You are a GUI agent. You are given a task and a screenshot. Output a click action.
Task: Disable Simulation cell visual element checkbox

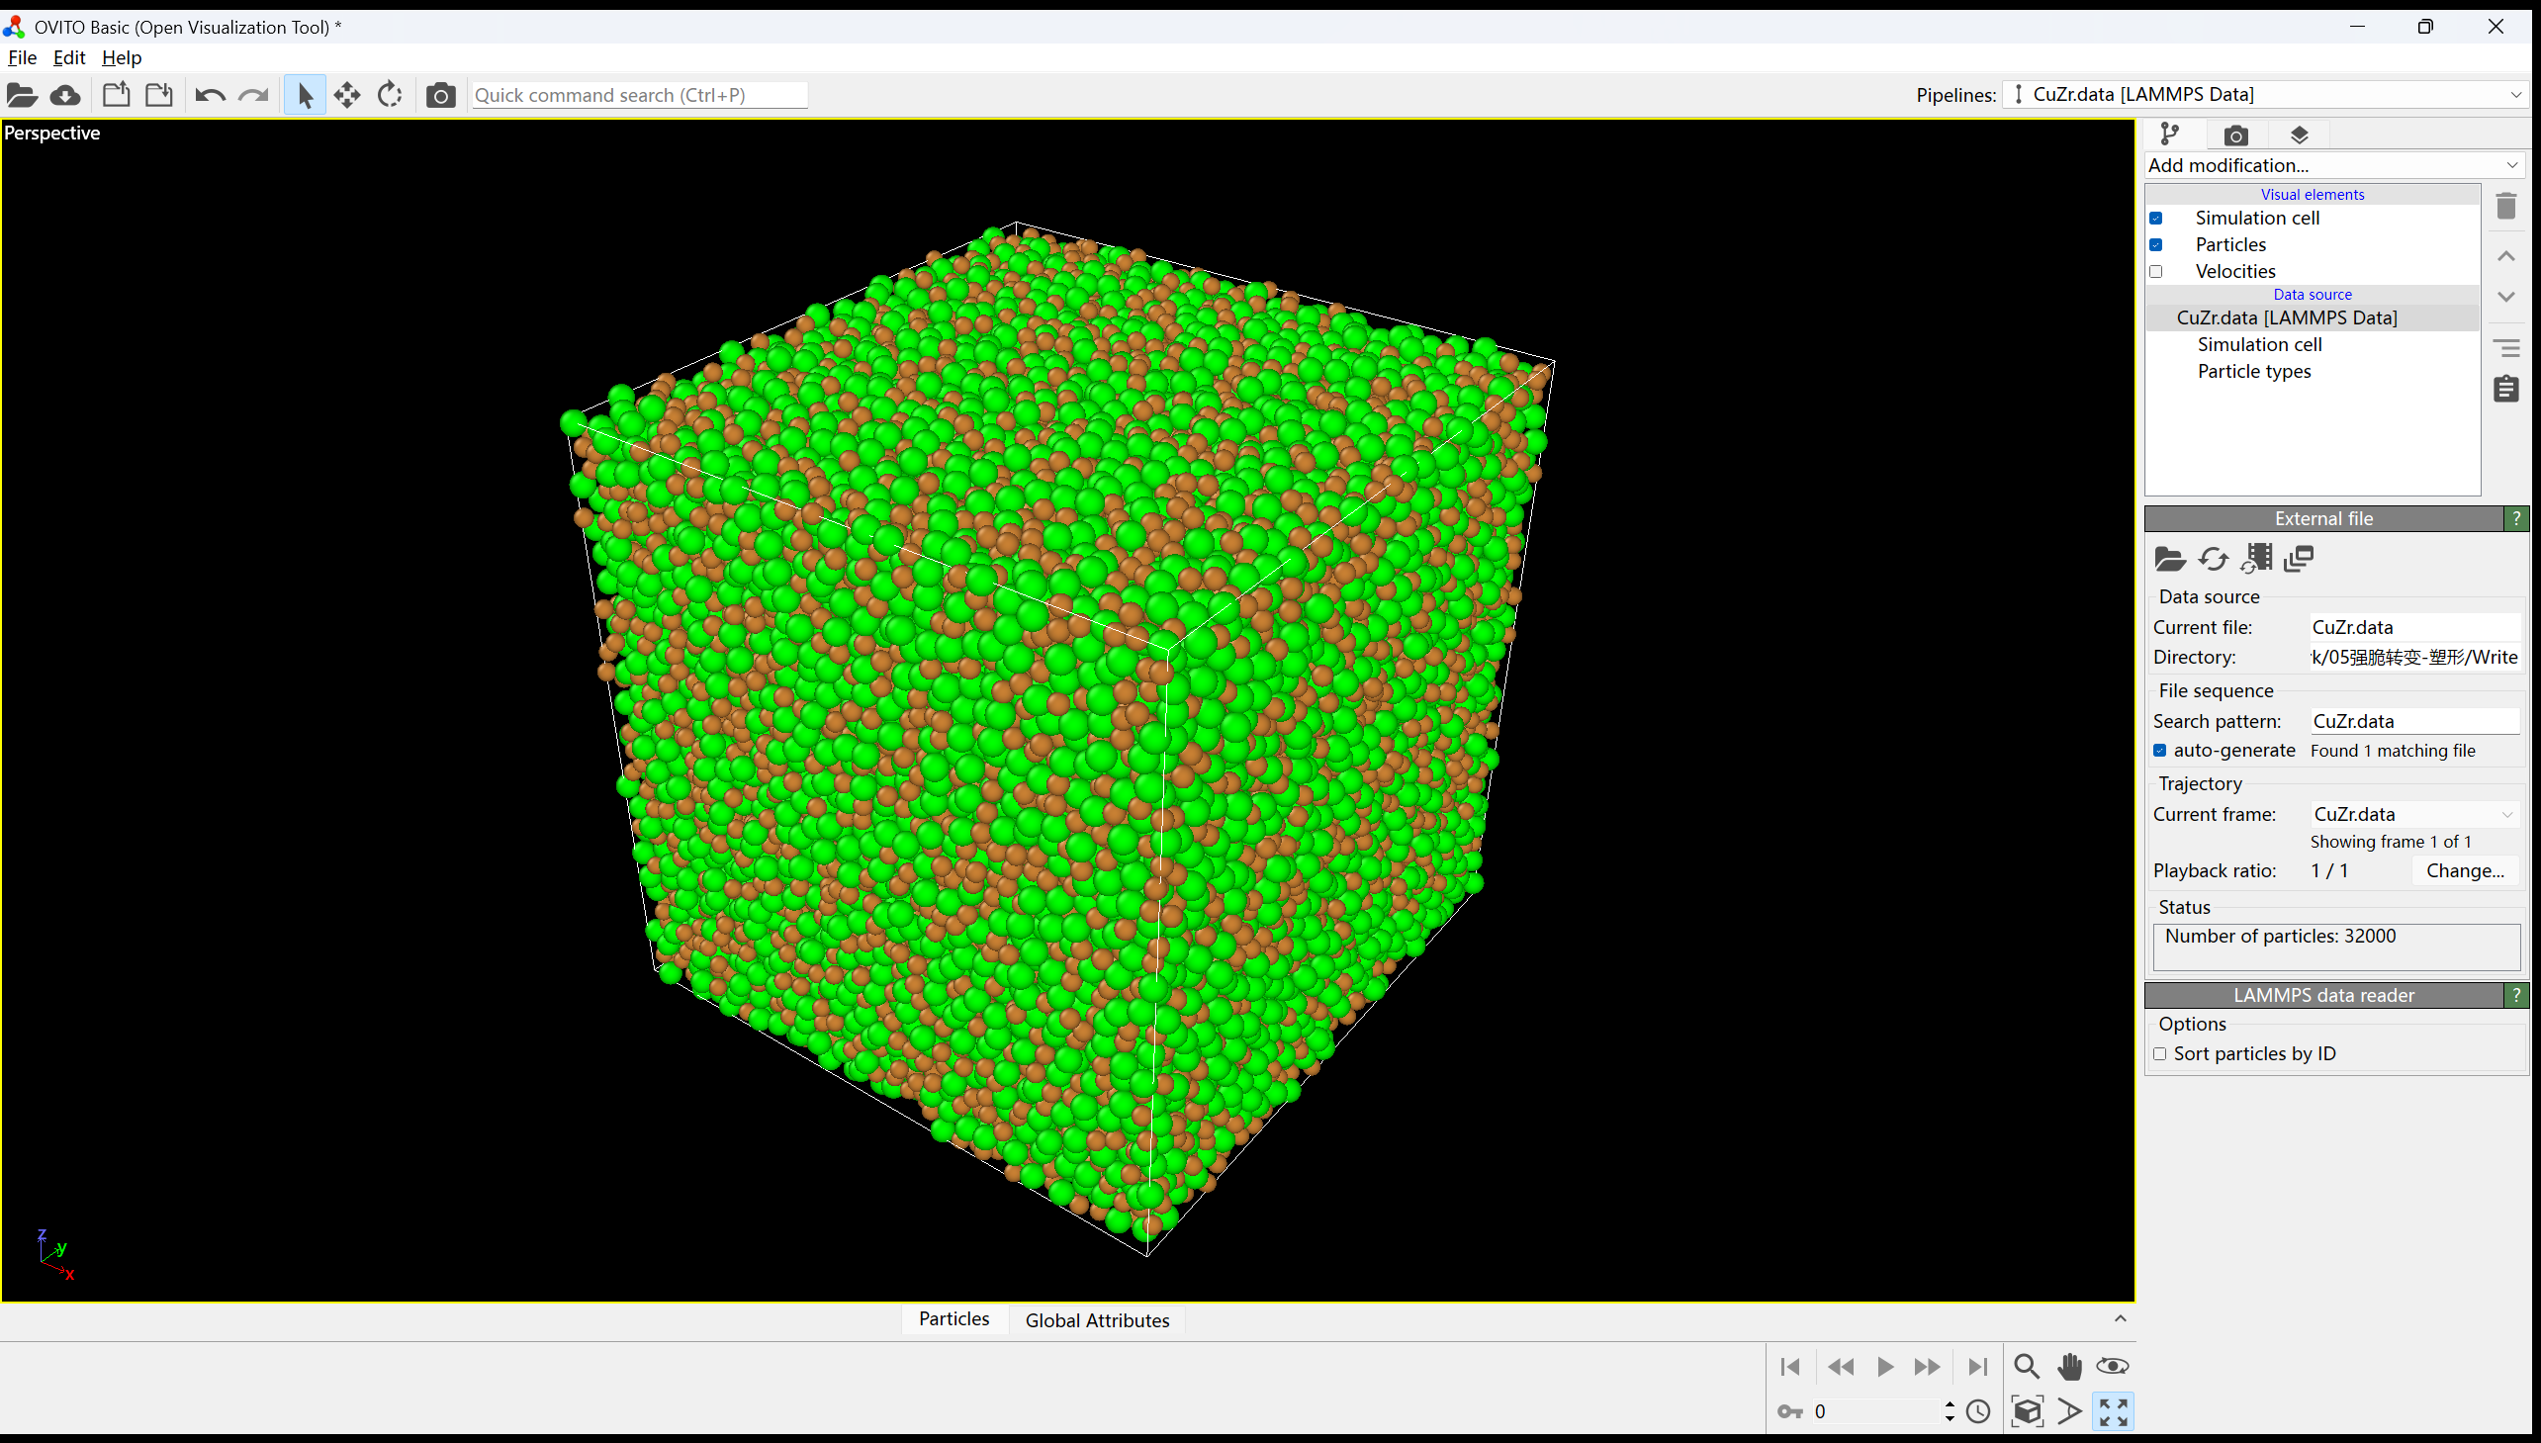click(2156, 218)
